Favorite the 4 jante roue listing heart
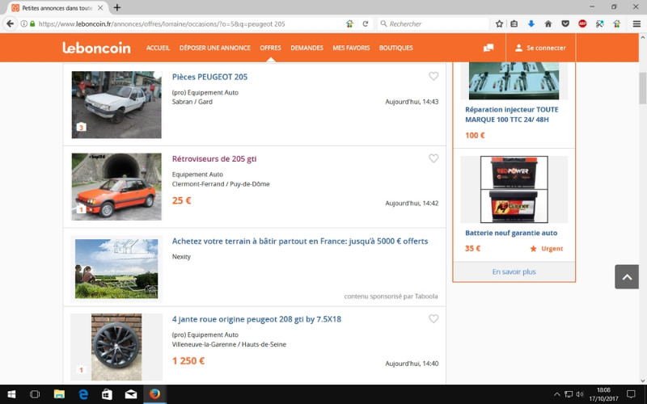The width and height of the screenshot is (647, 404). click(433, 318)
